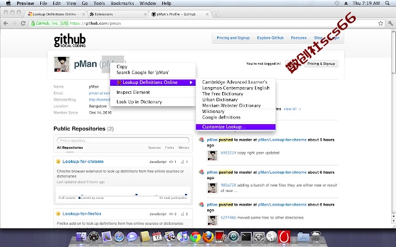Reload the GitHub page
This screenshot has width=396, height=247.
coord(23,23)
